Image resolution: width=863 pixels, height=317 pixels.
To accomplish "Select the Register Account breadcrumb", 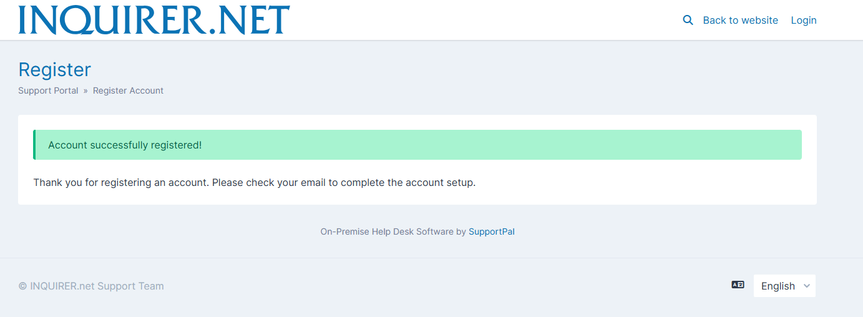I will click(128, 90).
